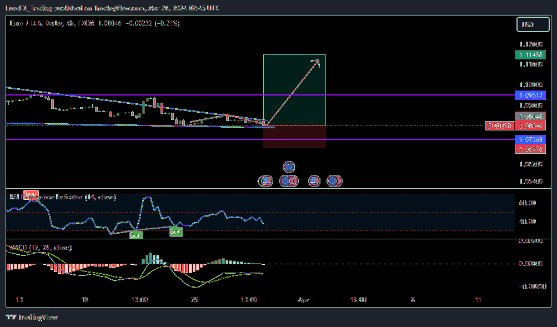
Task: Click the 11 date label on time axis
Action: tap(478, 300)
